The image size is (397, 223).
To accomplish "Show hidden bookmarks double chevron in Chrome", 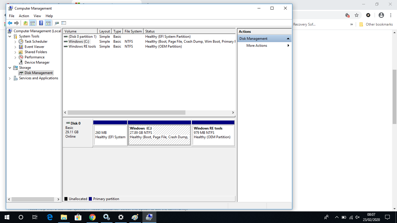I will pos(352,24).
